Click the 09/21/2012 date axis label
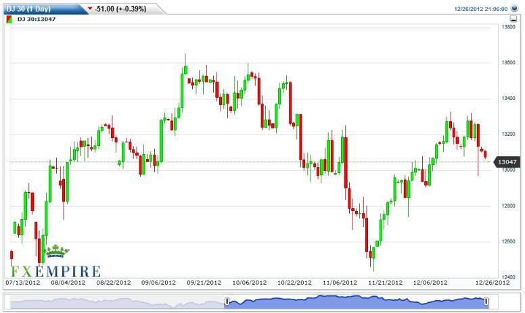 [x=204, y=283]
